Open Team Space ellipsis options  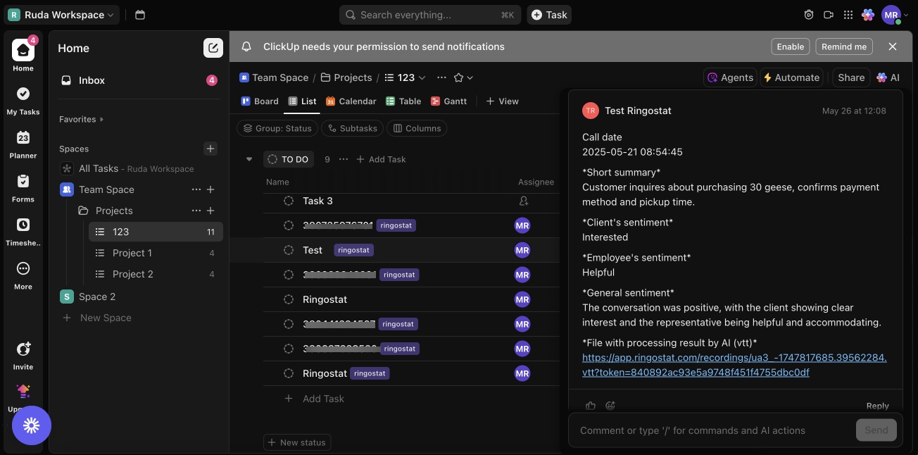(x=196, y=189)
